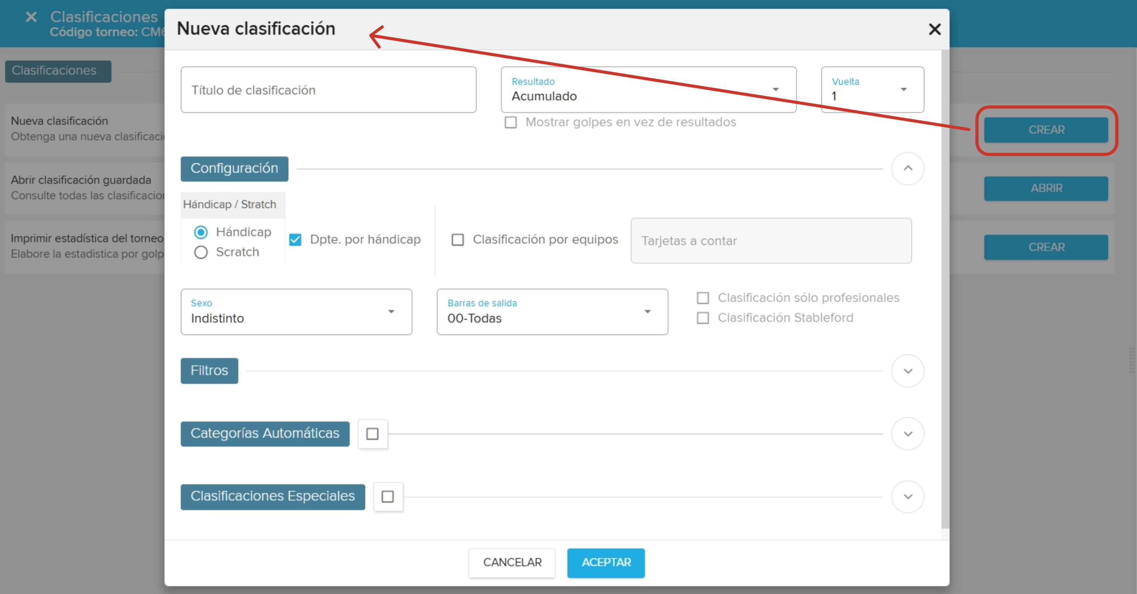Viewport: 1137px width, 594px height.
Task: Click the dialog's vertical scrollbar
Action: point(945,289)
